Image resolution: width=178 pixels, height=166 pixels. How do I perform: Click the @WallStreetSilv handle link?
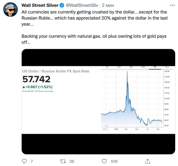(x=82, y=5)
